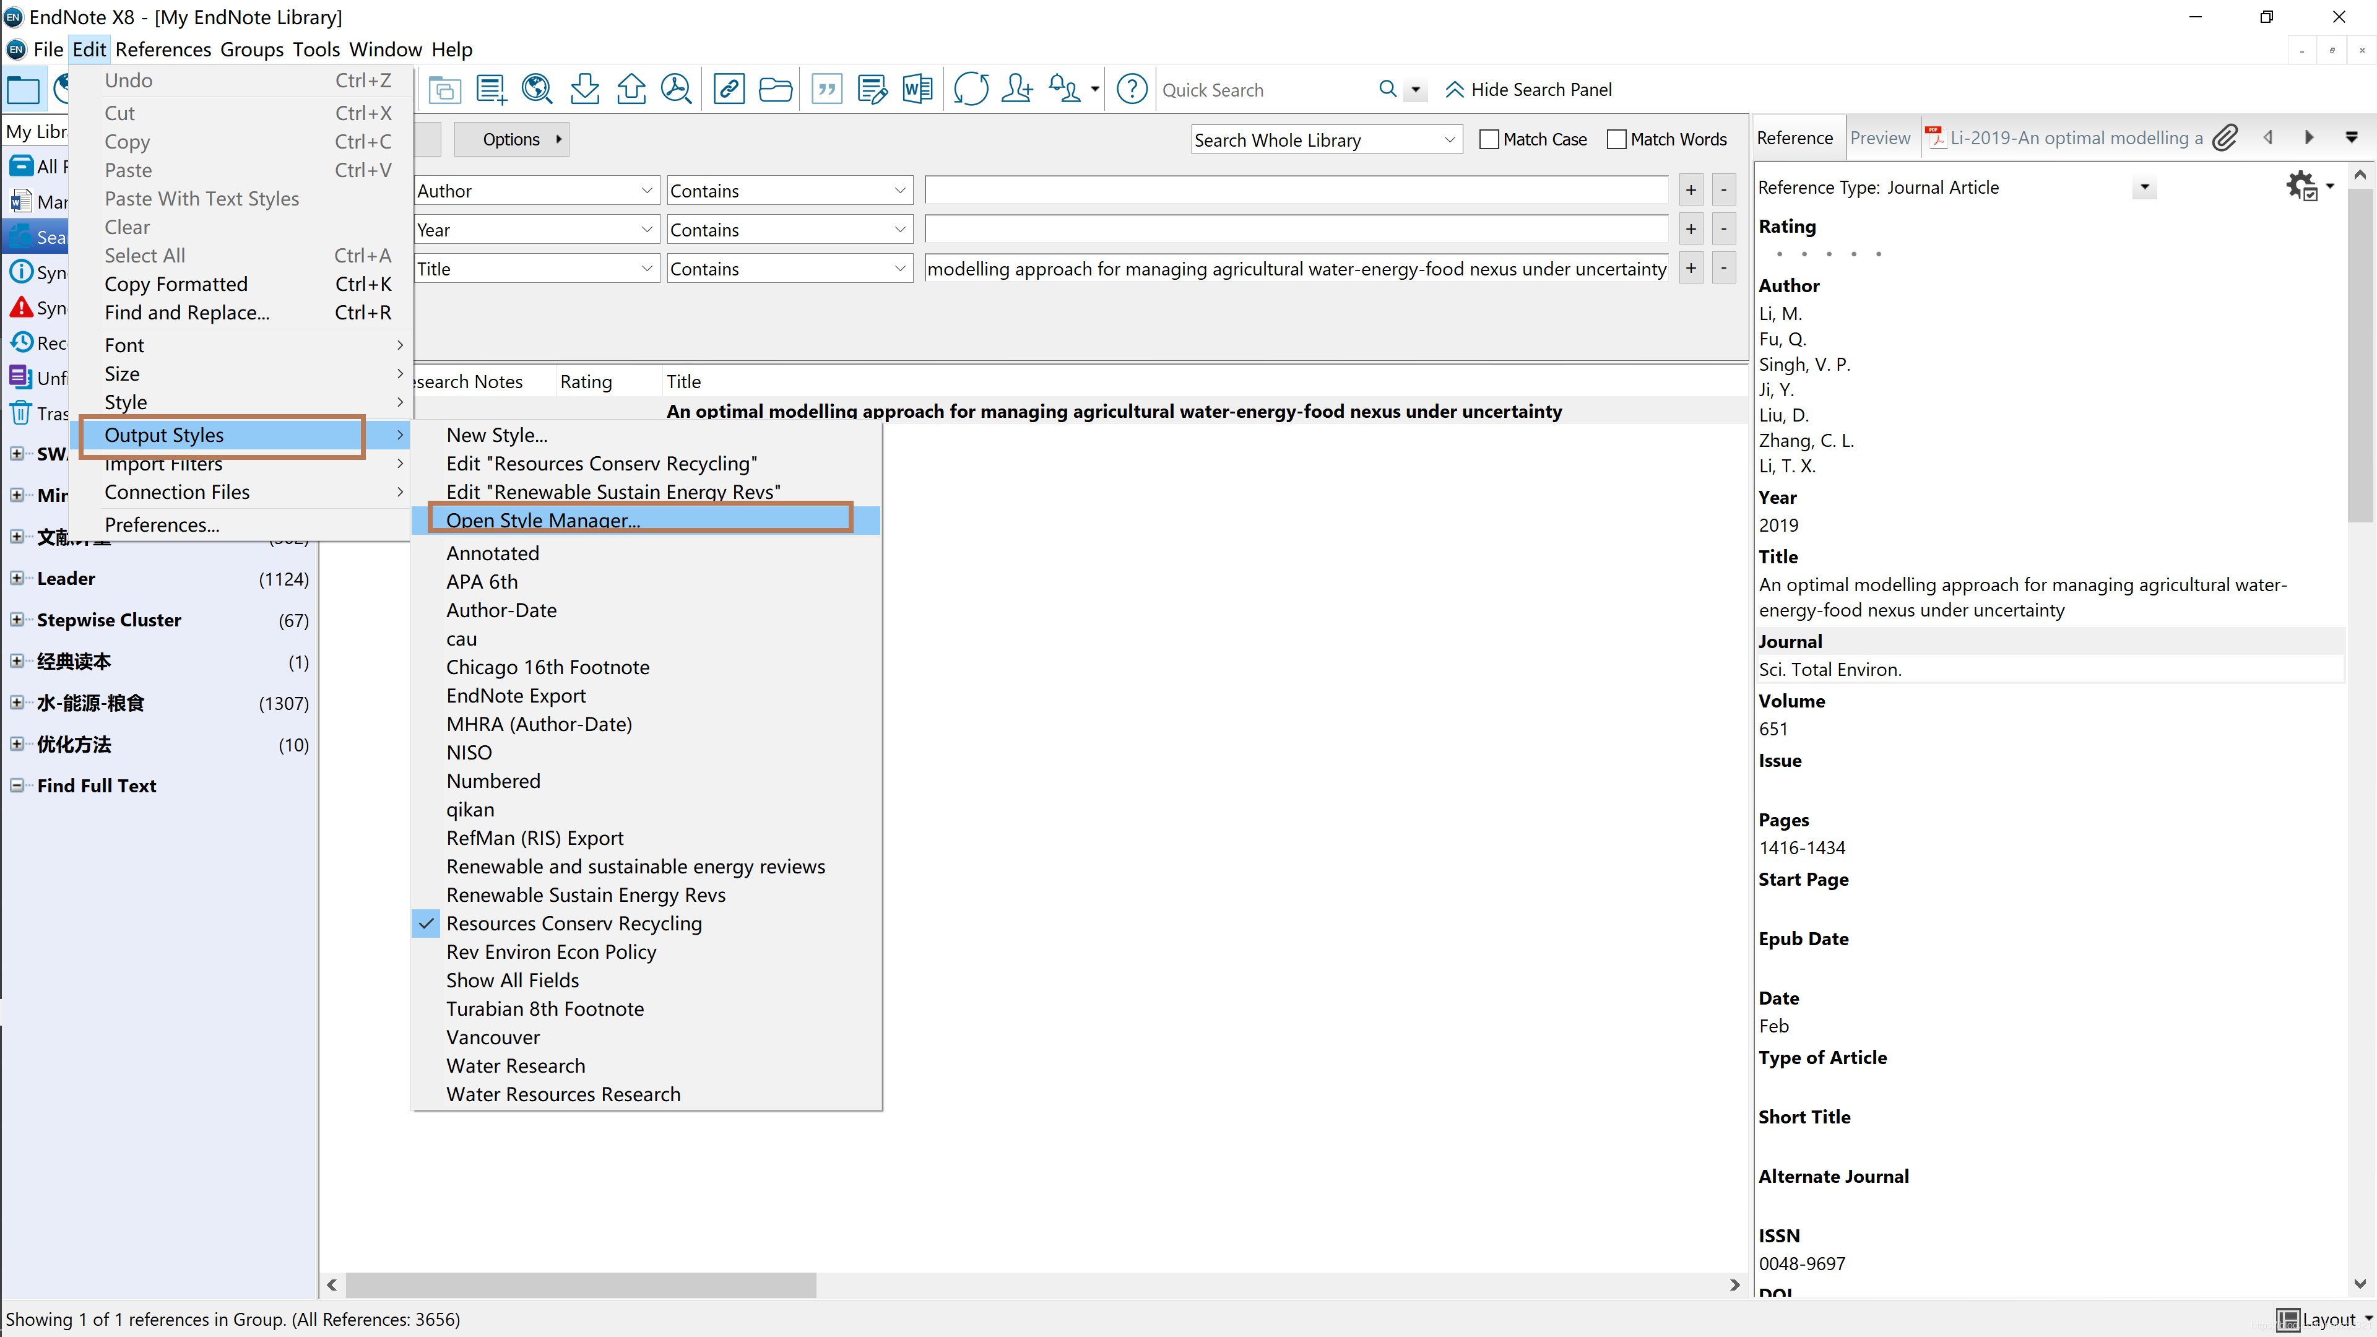Enable the Match Case checkbox
The width and height of the screenshot is (2377, 1337).
(x=1488, y=139)
